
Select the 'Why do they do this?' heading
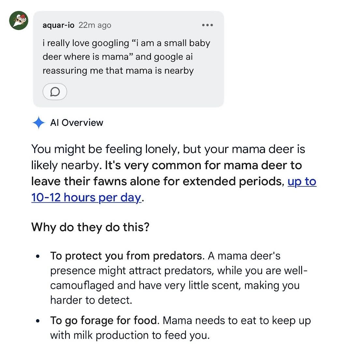coord(90,227)
